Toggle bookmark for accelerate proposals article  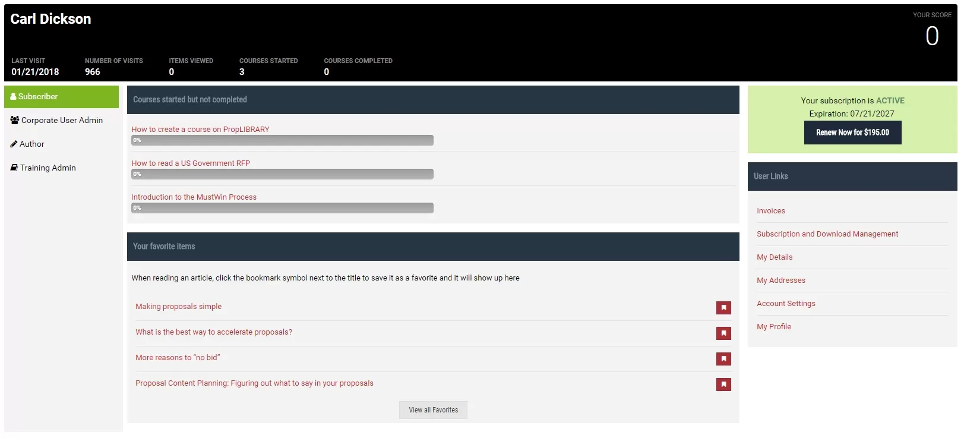(x=723, y=333)
